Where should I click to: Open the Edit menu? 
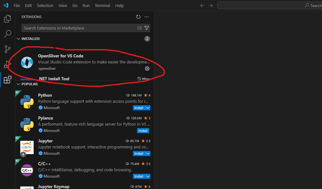tap(28, 5)
